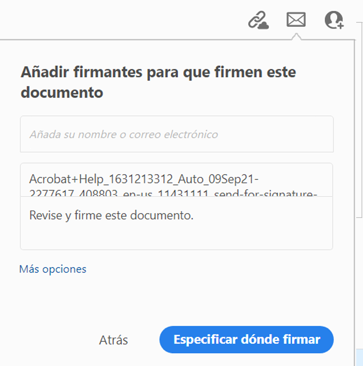Image resolution: width=363 pixels, height=366 pixels.
Task: Click the envelope icon above the panel arrow
Action: (296, 20)
